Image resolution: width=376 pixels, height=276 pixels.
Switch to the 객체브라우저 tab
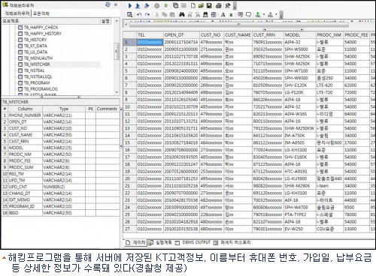click(17, 13)
